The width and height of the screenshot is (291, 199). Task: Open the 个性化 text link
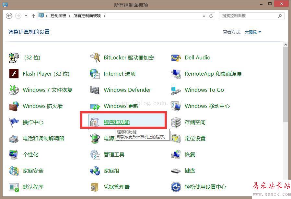[x=30, y=154]
